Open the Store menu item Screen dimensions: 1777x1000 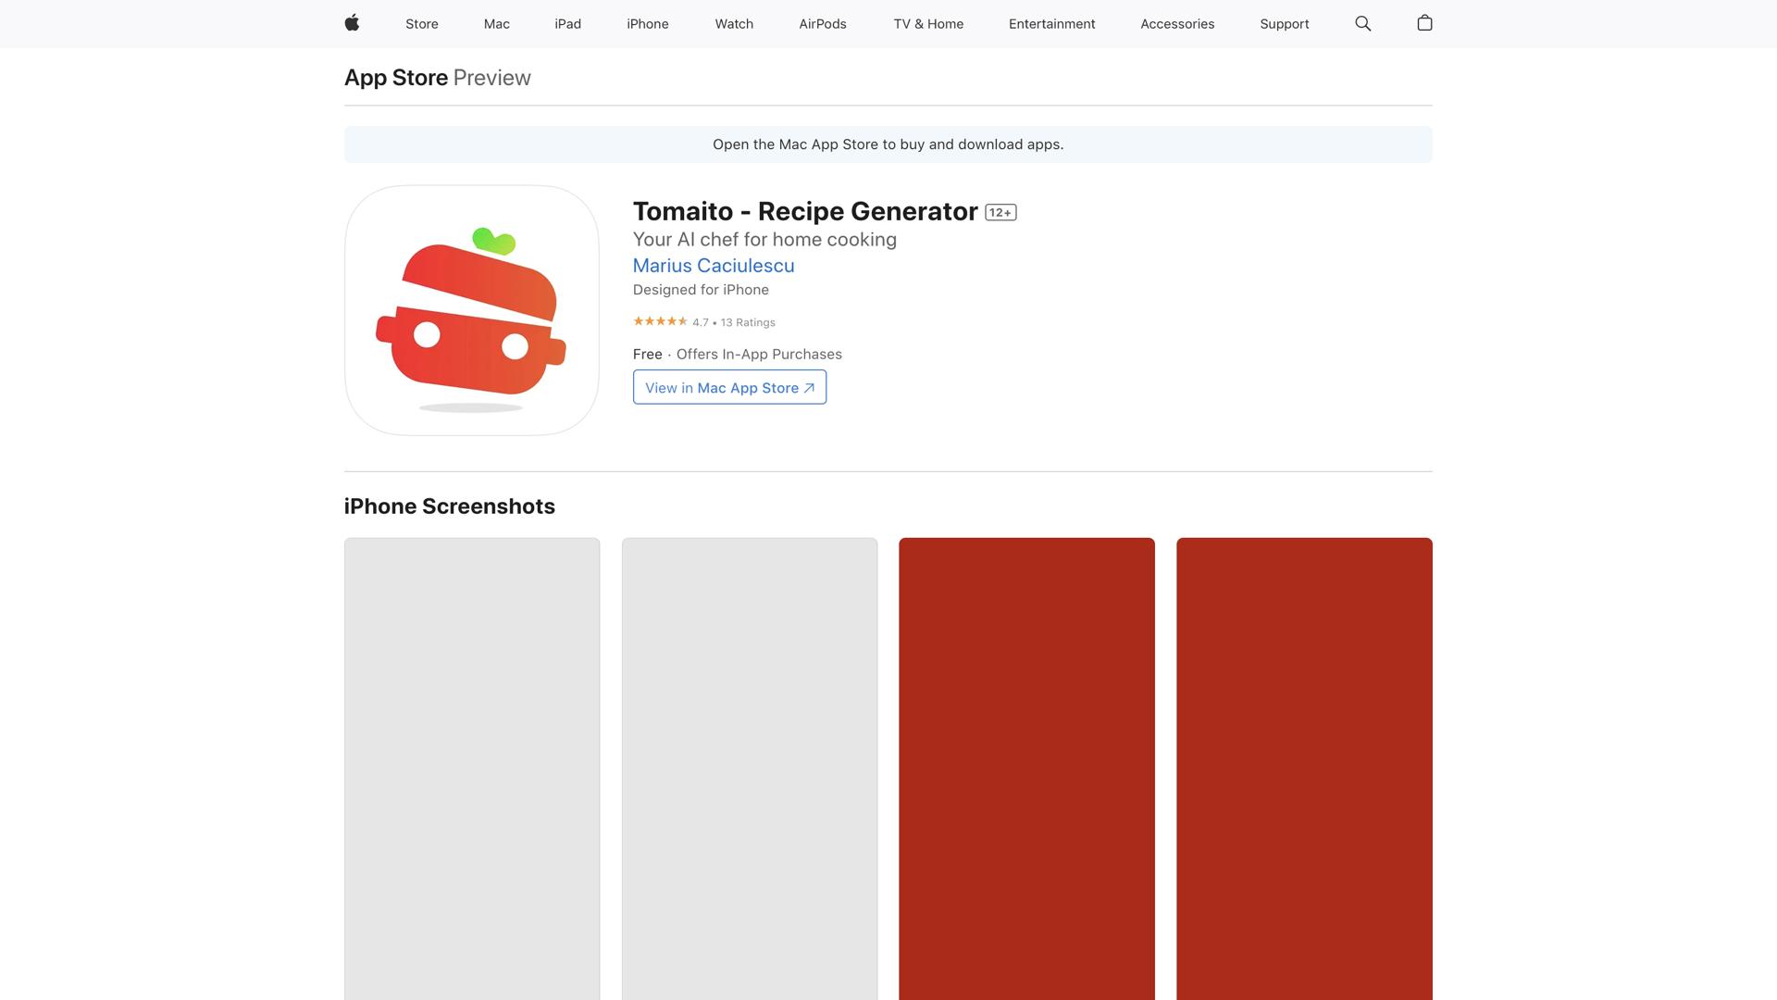point(421,24)
